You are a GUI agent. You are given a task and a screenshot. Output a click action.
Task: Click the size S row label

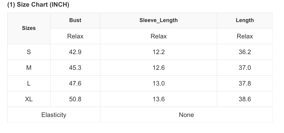pyautogui.click(x=29, y=52)
